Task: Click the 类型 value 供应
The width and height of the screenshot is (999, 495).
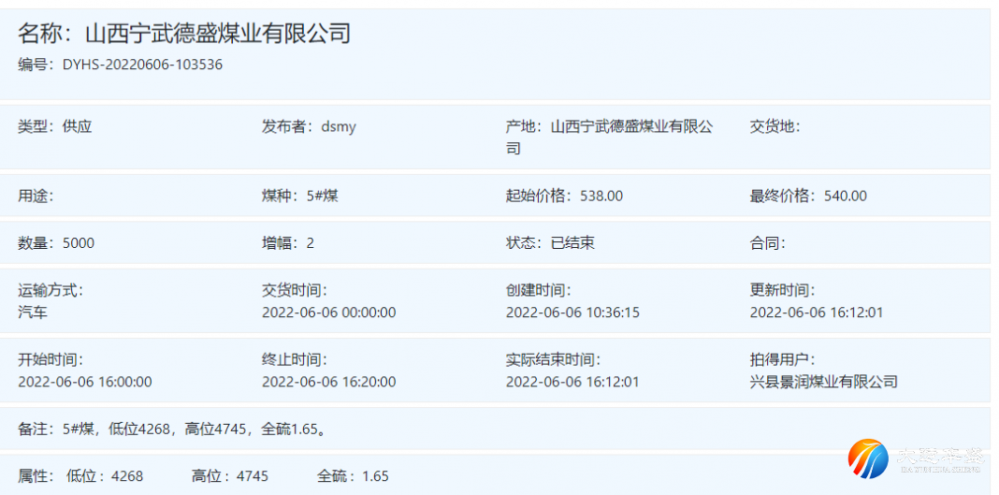Action: [78, 127]
